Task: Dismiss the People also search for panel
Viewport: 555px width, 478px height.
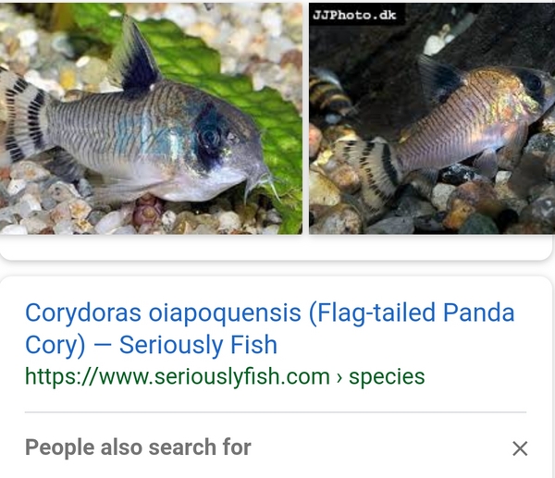Action: point(520,448)
